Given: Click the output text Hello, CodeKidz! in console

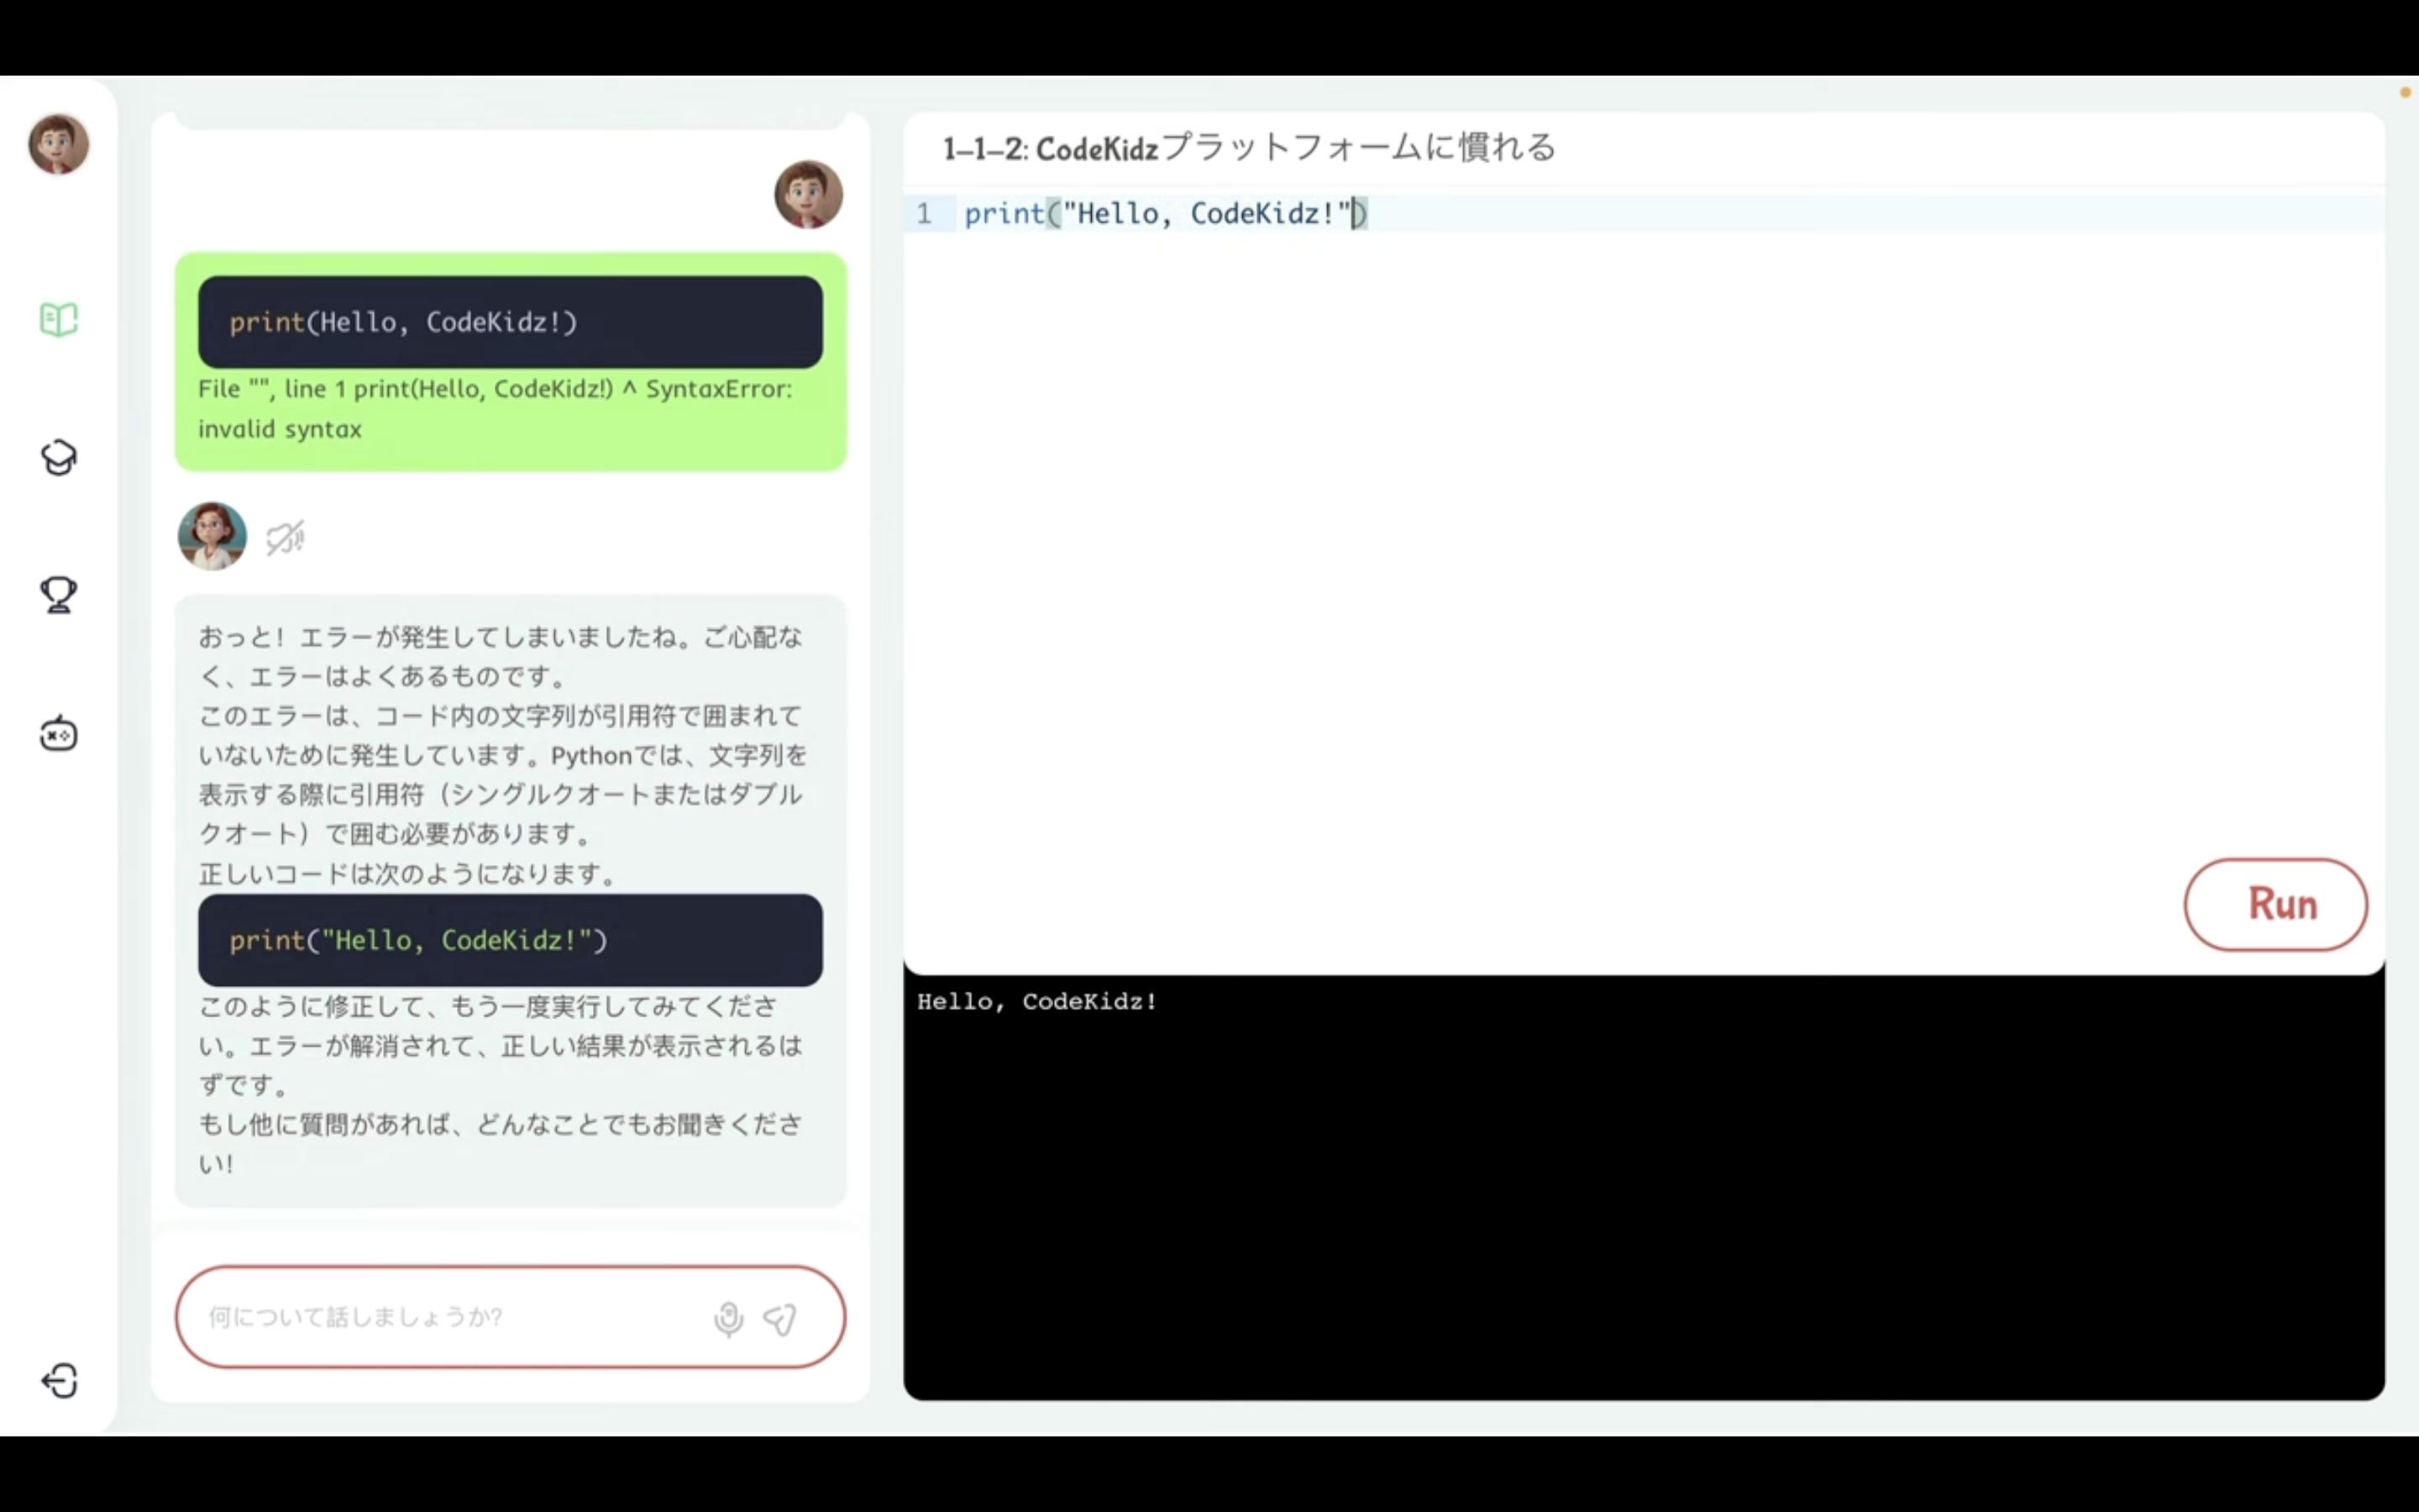Looking at the screenshot, I should 1036,1001.
